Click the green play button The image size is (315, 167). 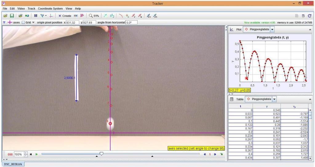[x=37, y=154]
